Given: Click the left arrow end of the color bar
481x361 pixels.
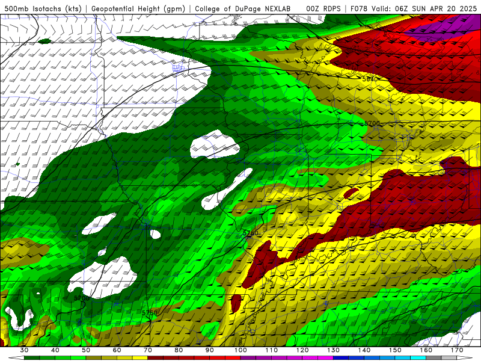Looking at the screenshot, I should tap(16, 358).
